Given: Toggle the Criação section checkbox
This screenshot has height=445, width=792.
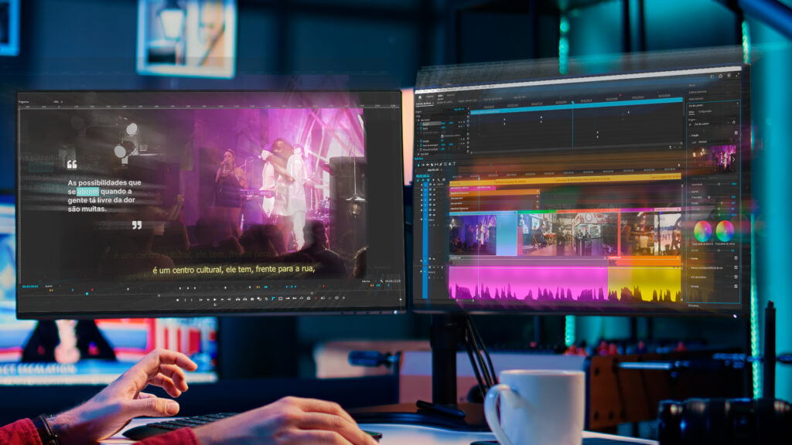Looking at the screenshot, I should (736, 133).
